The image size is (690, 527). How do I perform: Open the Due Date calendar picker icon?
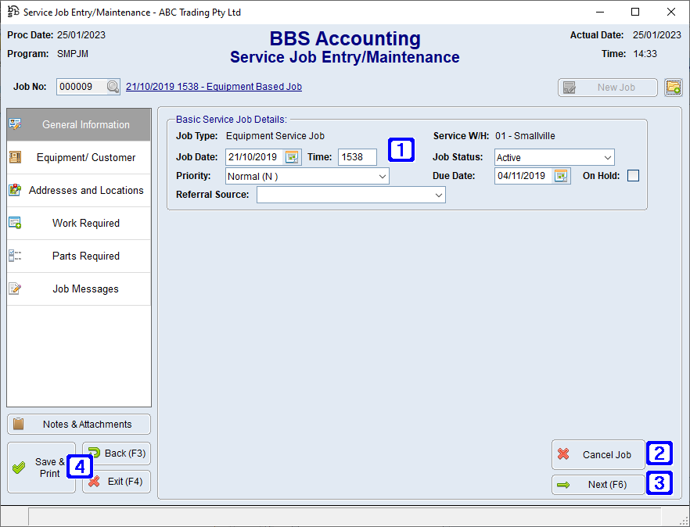(561, 176)
